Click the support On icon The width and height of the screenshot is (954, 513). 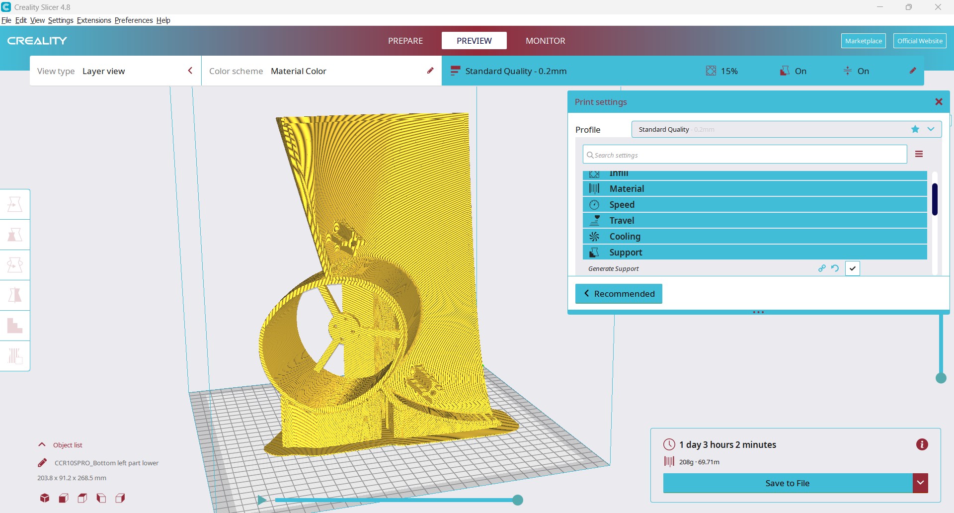[x=785, y=71]
